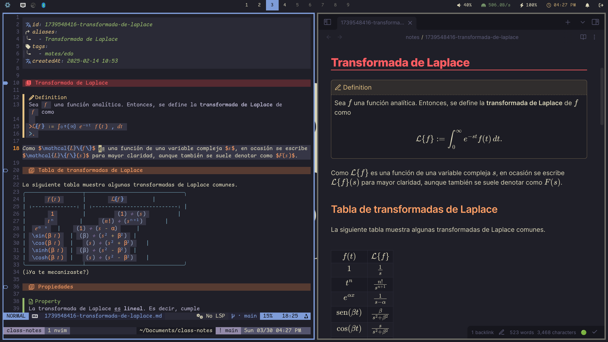Image resolution: width=608 pixels, height=342 pixels.
Task: Click the No LSP indicator
Action: (211, 316)
